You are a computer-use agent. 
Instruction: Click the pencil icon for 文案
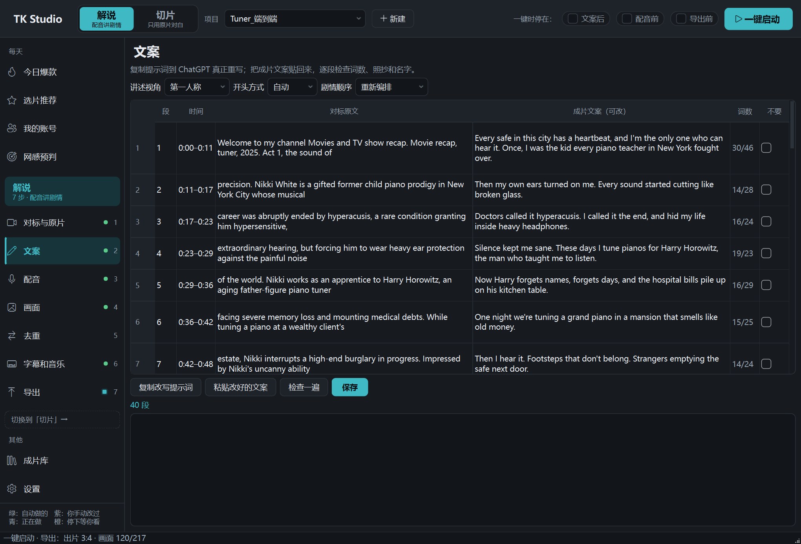tap(12, 251)
